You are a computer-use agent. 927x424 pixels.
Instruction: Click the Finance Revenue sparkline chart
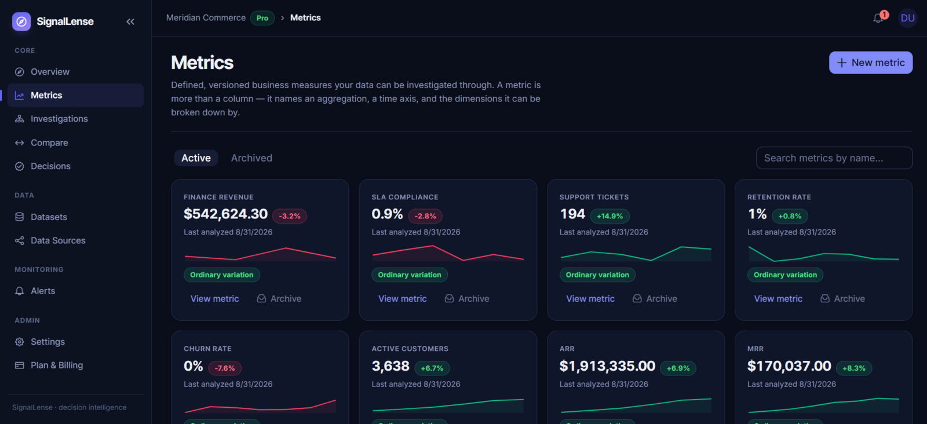(x=260, y=254)
